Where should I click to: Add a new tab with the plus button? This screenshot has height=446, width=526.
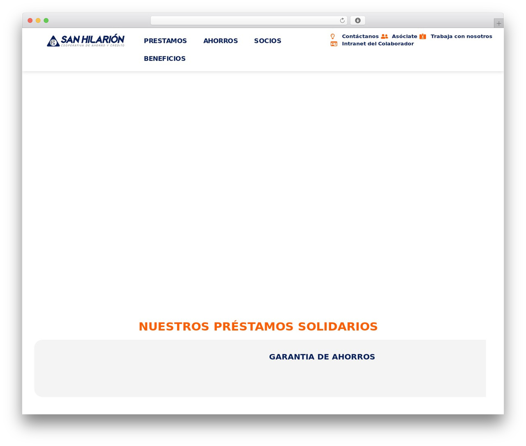click(498, 23)
